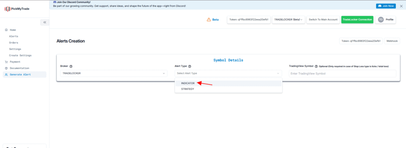The image size is (406, 148).
Task: Select Generate Alert in the sidebar
Action: tap(25, 75)
